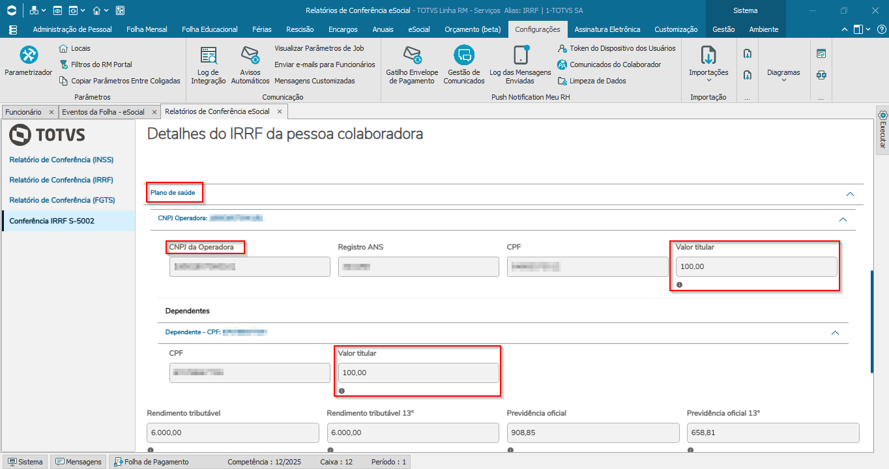889x469 pixels.
Task: Open Locais in the Parâmetros group
Action: click(74, 48)
